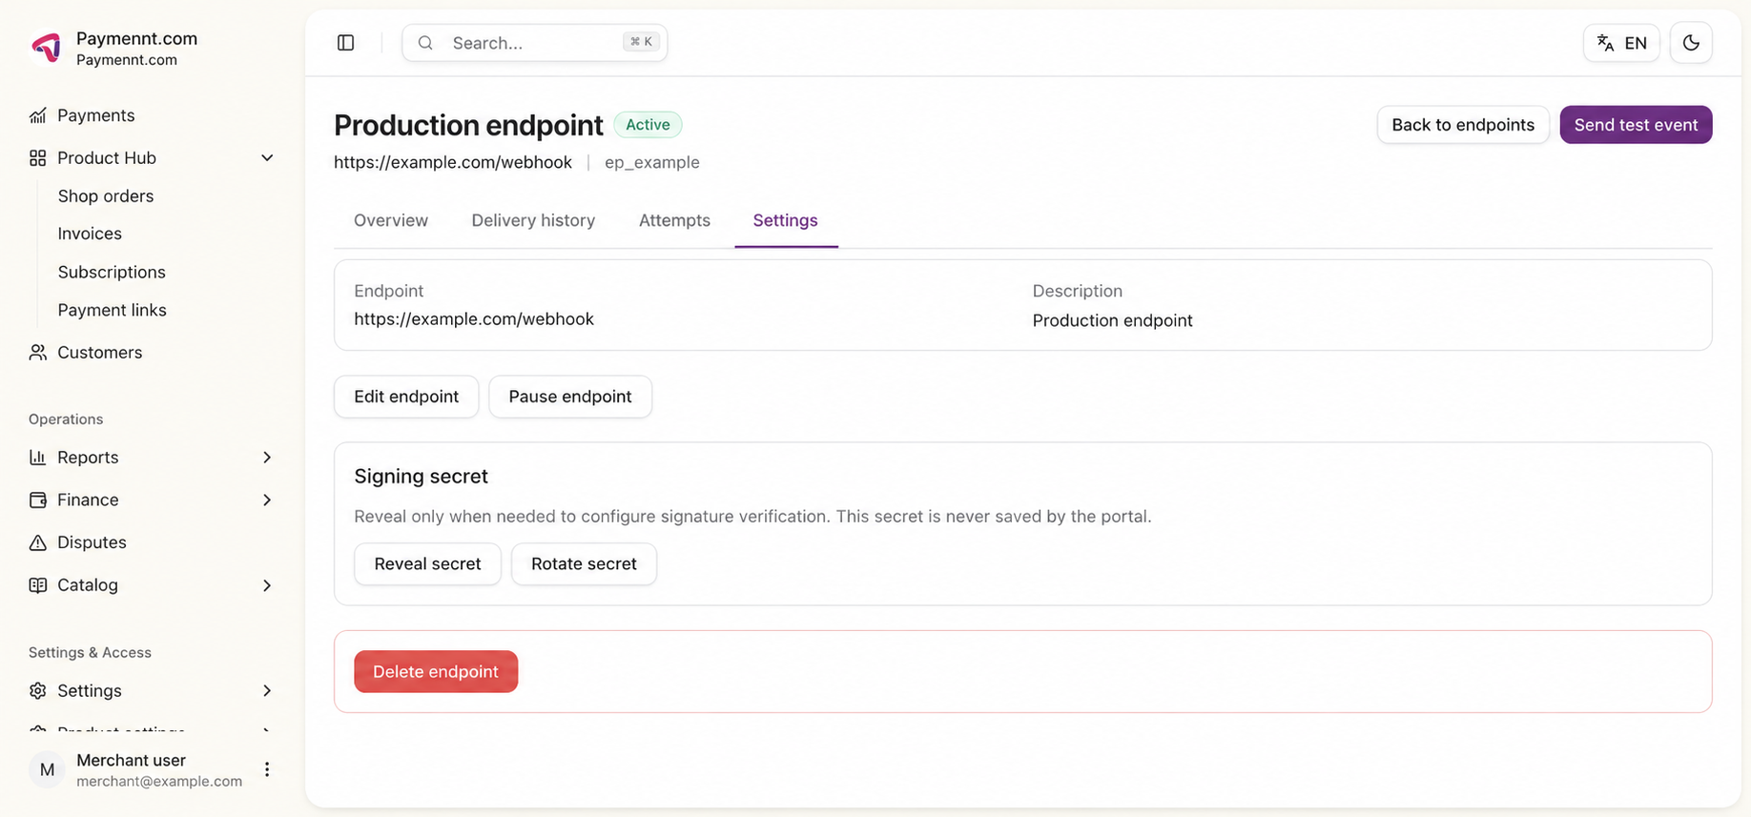1751x817 pixels.
Task: Open Merchant user options menu dots
Action: (267, 769)
